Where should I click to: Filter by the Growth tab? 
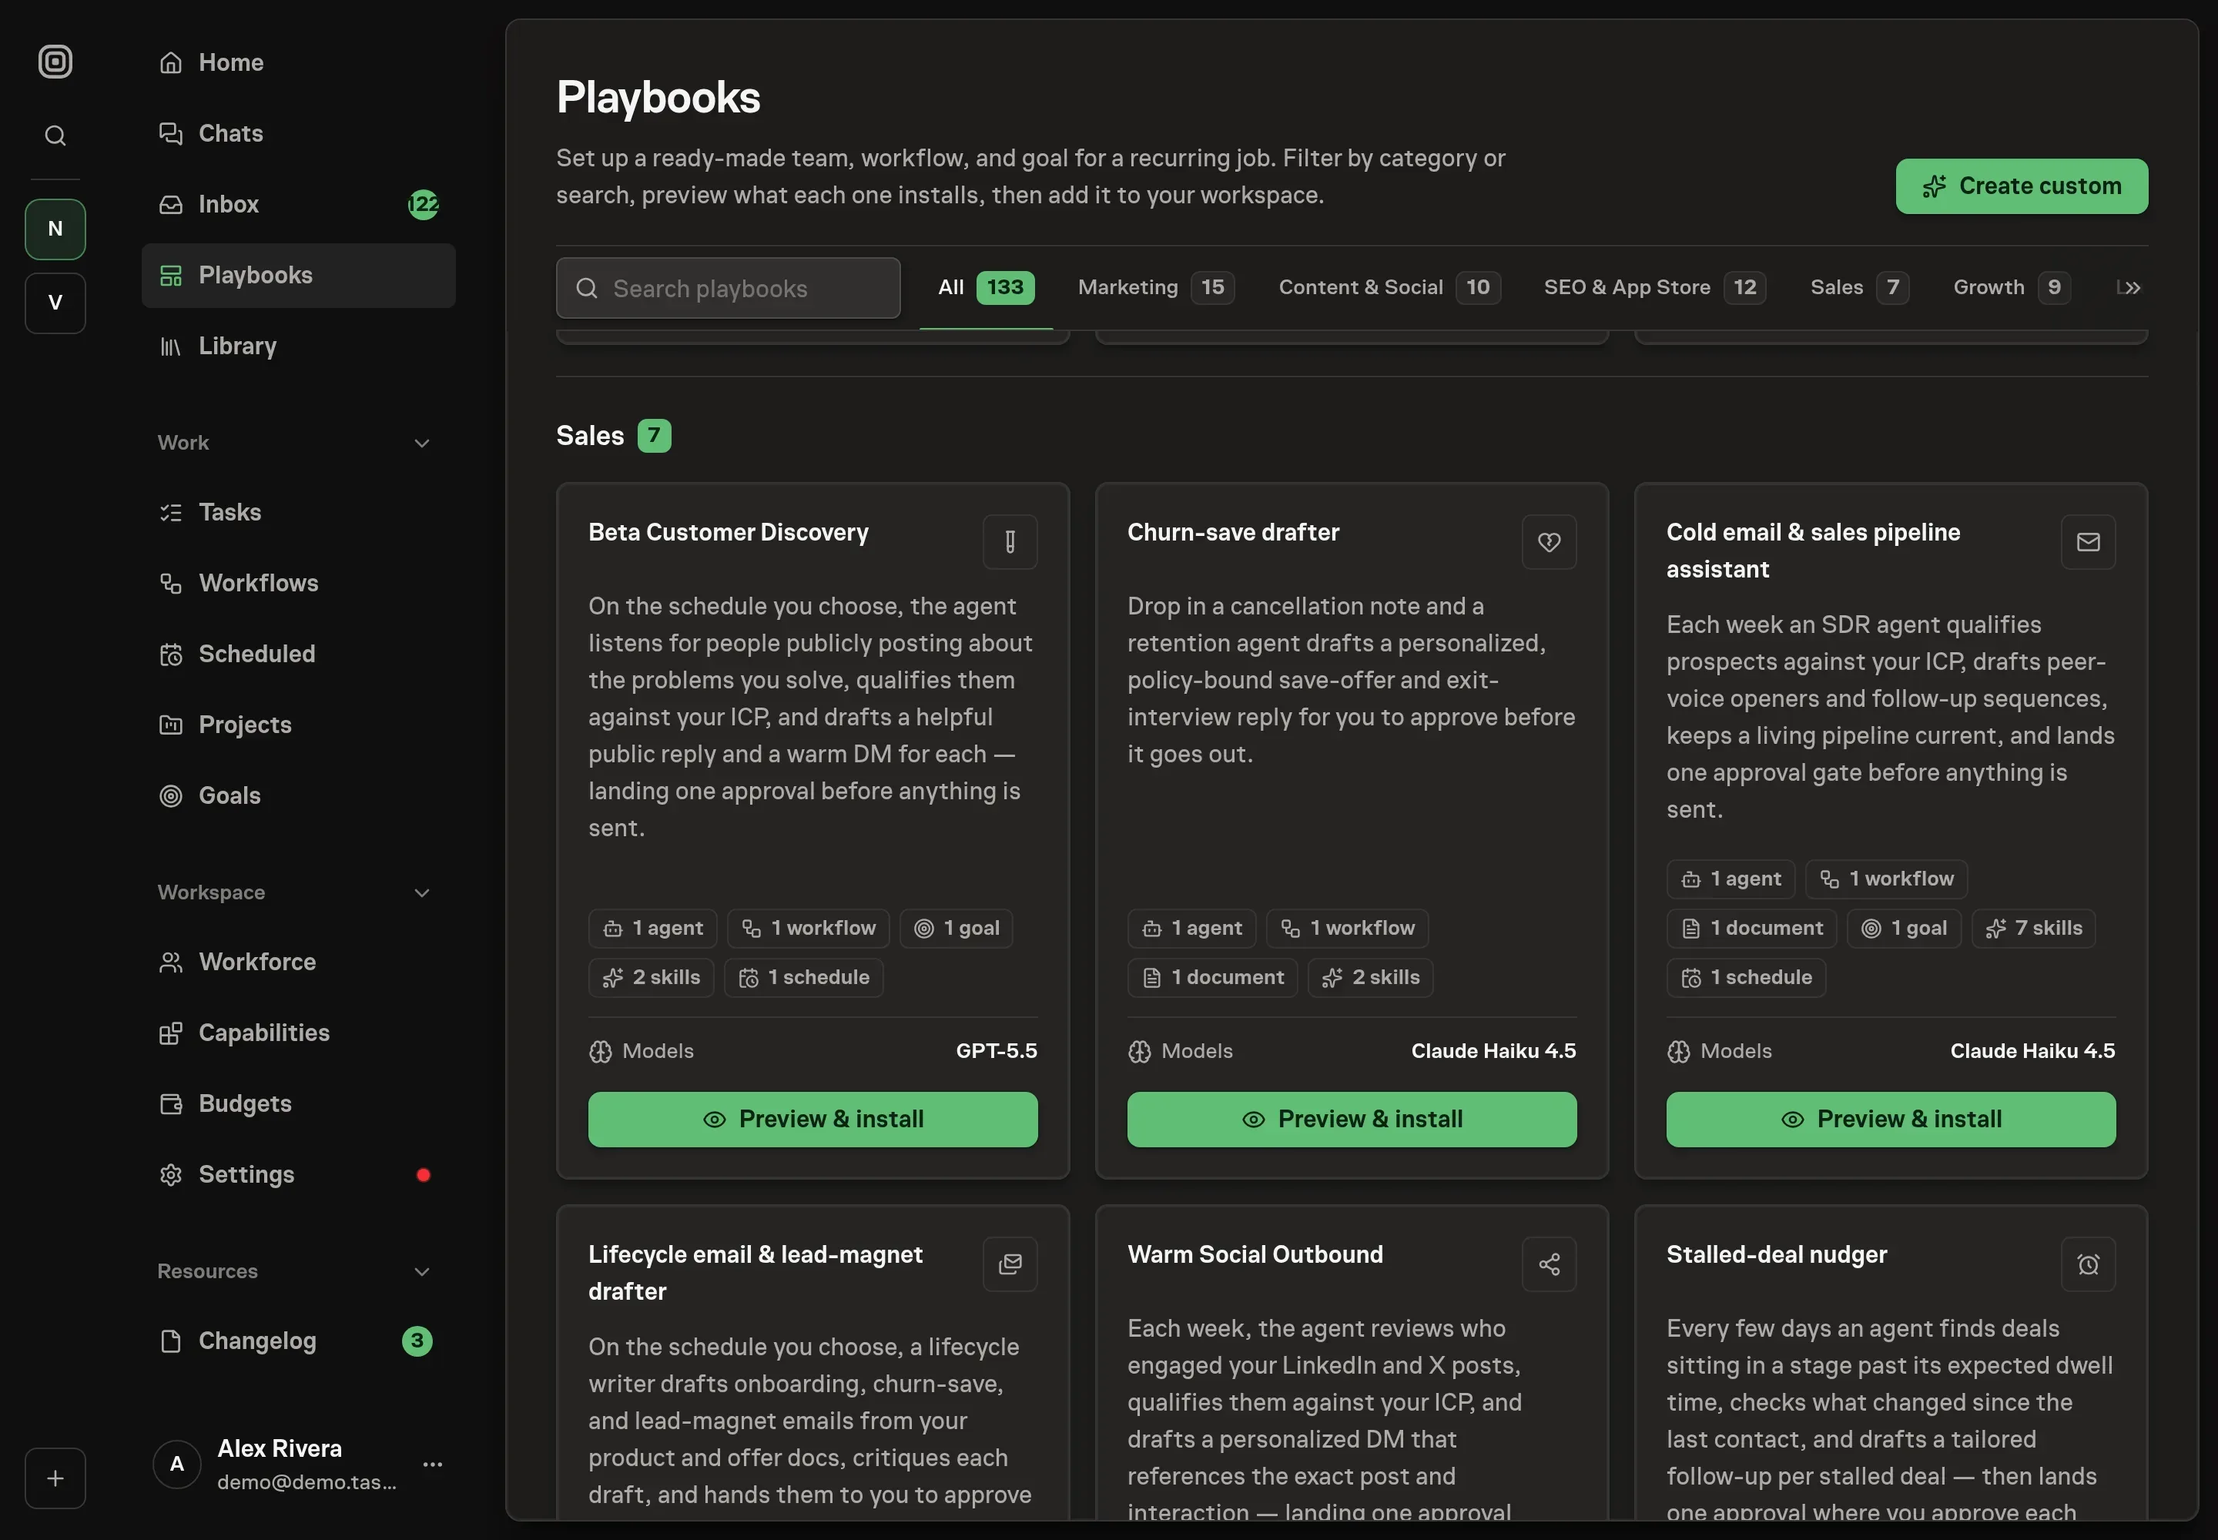click(2012, 287)
